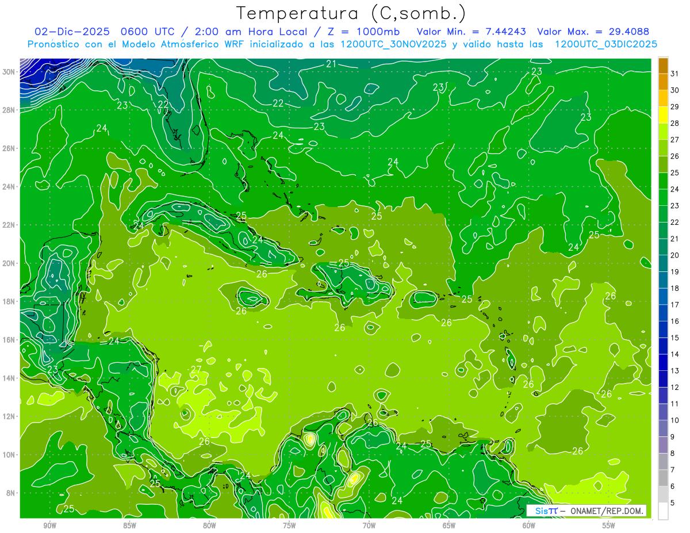Click the "26N" latitude axis label
The height and width of the screenshot is (533, 690).
pos(9,148)
